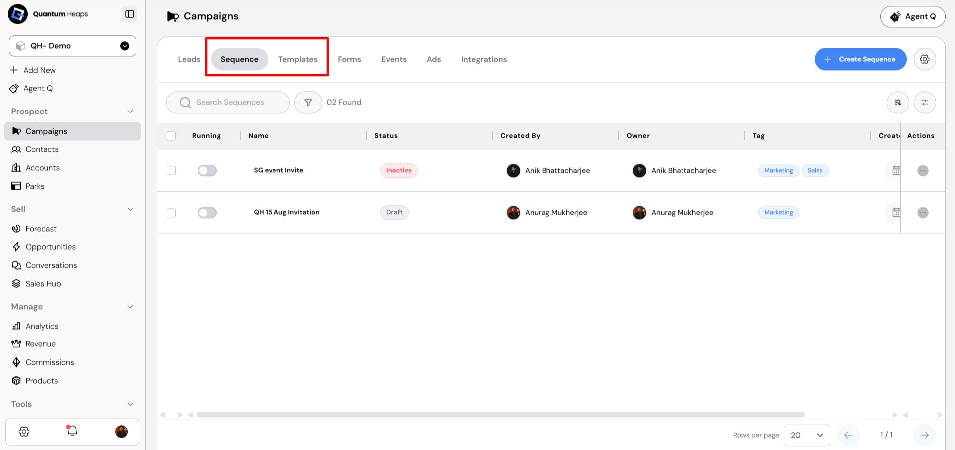Open the Agent Q button at top right
Screen dimensions: 955x450
(913, 16)
